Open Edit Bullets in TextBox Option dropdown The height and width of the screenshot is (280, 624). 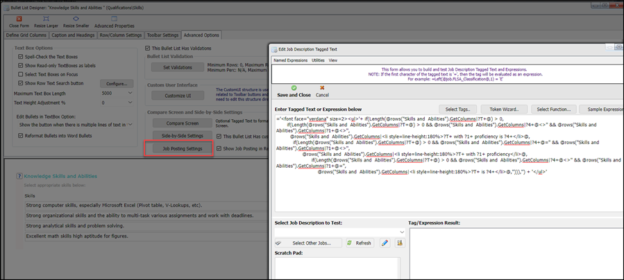point(130,125)
